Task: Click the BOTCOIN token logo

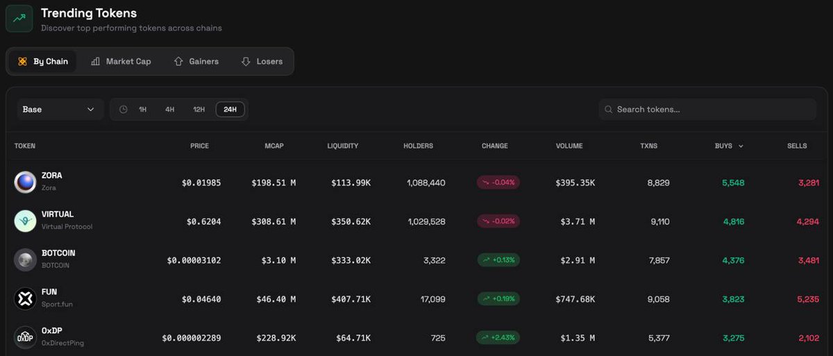Action: point(25,260)
